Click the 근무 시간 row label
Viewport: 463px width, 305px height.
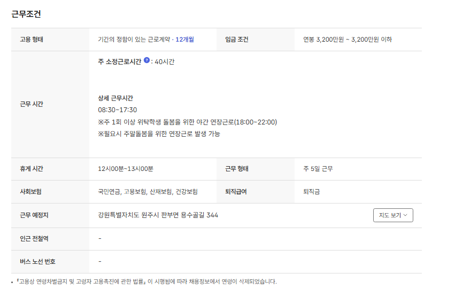click(x=32, y=104)
